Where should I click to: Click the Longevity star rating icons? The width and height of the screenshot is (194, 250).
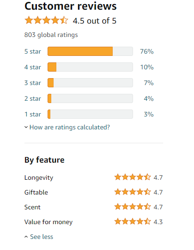pyautogui.click(x=133, y=177)
